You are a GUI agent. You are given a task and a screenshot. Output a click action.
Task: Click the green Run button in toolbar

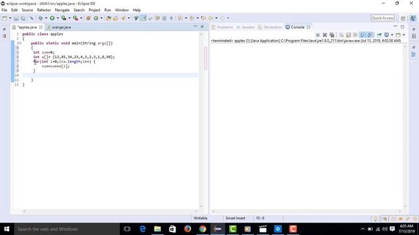click(x=52, y=18)
